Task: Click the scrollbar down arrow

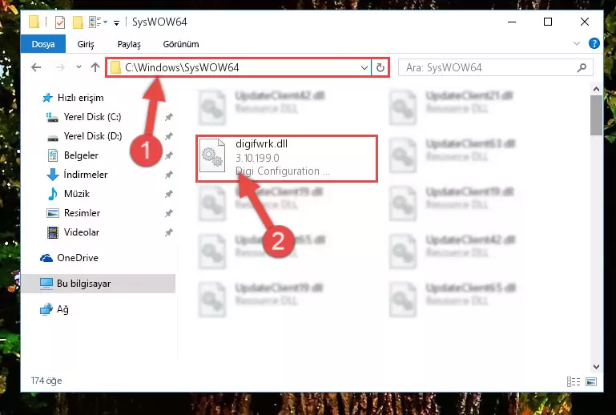Action: [x=596, y=367]
